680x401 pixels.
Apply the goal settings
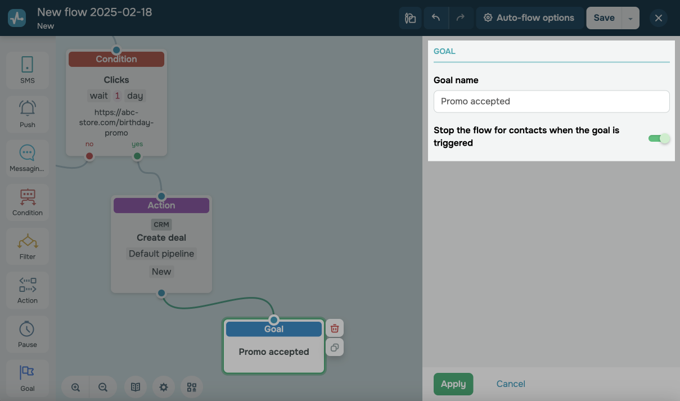[453, 384]
